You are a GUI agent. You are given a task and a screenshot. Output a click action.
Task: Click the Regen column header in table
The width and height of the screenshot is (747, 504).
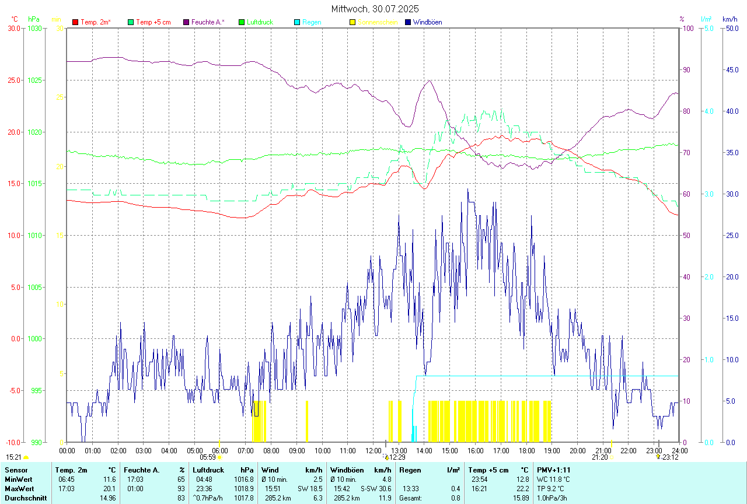coord(410,470)
